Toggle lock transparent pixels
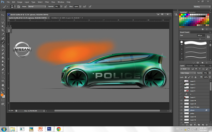Viewport: 212px width, 132px height. [185, 77]
